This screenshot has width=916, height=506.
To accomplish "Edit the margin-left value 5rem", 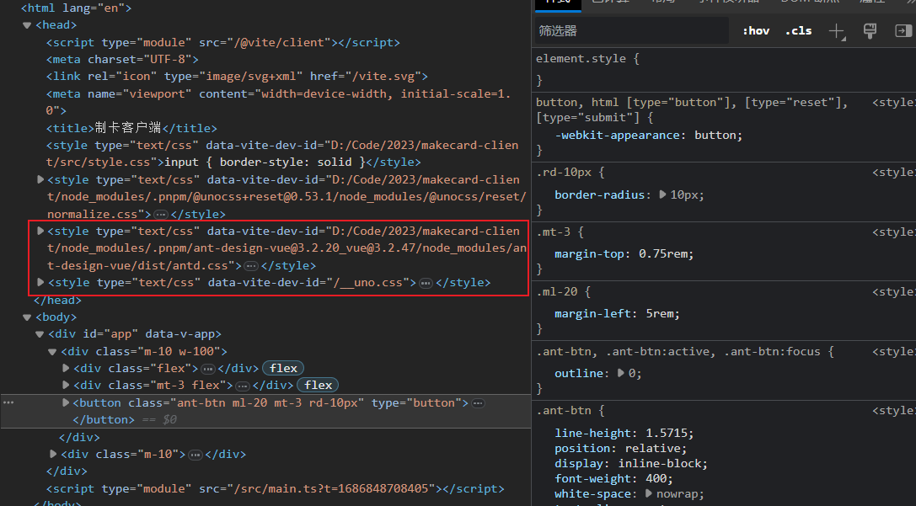I will (661, 314).
